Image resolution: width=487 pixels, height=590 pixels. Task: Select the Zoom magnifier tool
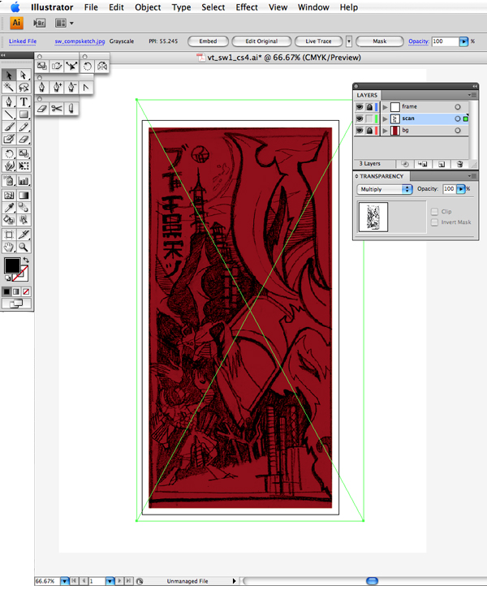click(x=24, y=247)
